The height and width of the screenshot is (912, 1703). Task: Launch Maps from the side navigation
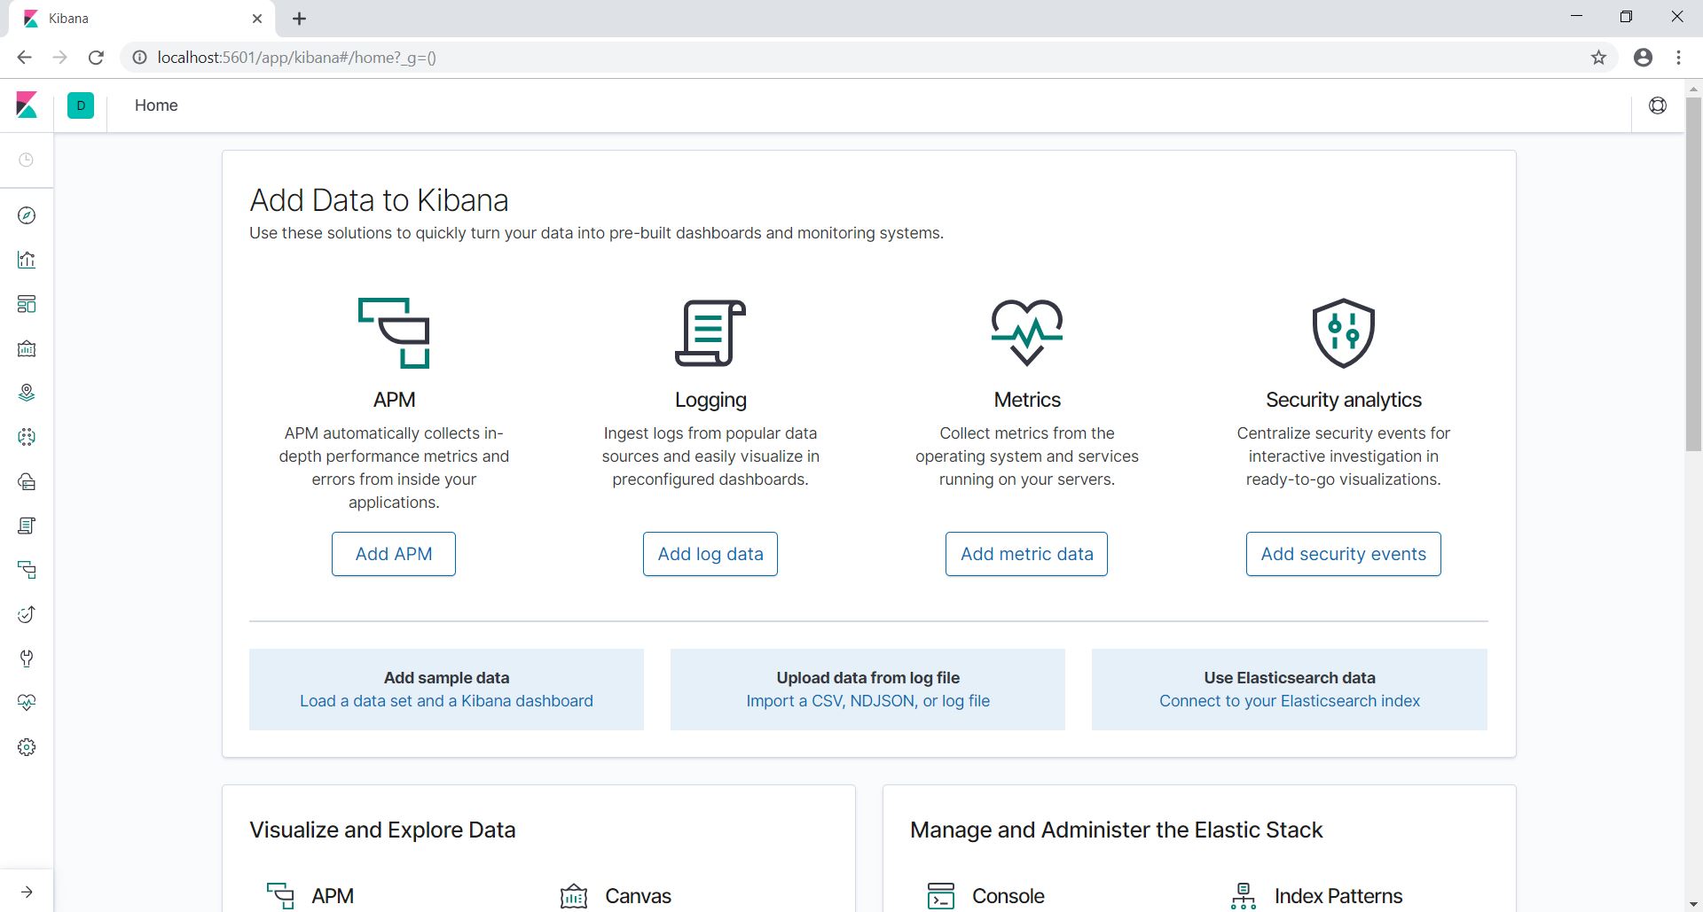click(27, 394)
